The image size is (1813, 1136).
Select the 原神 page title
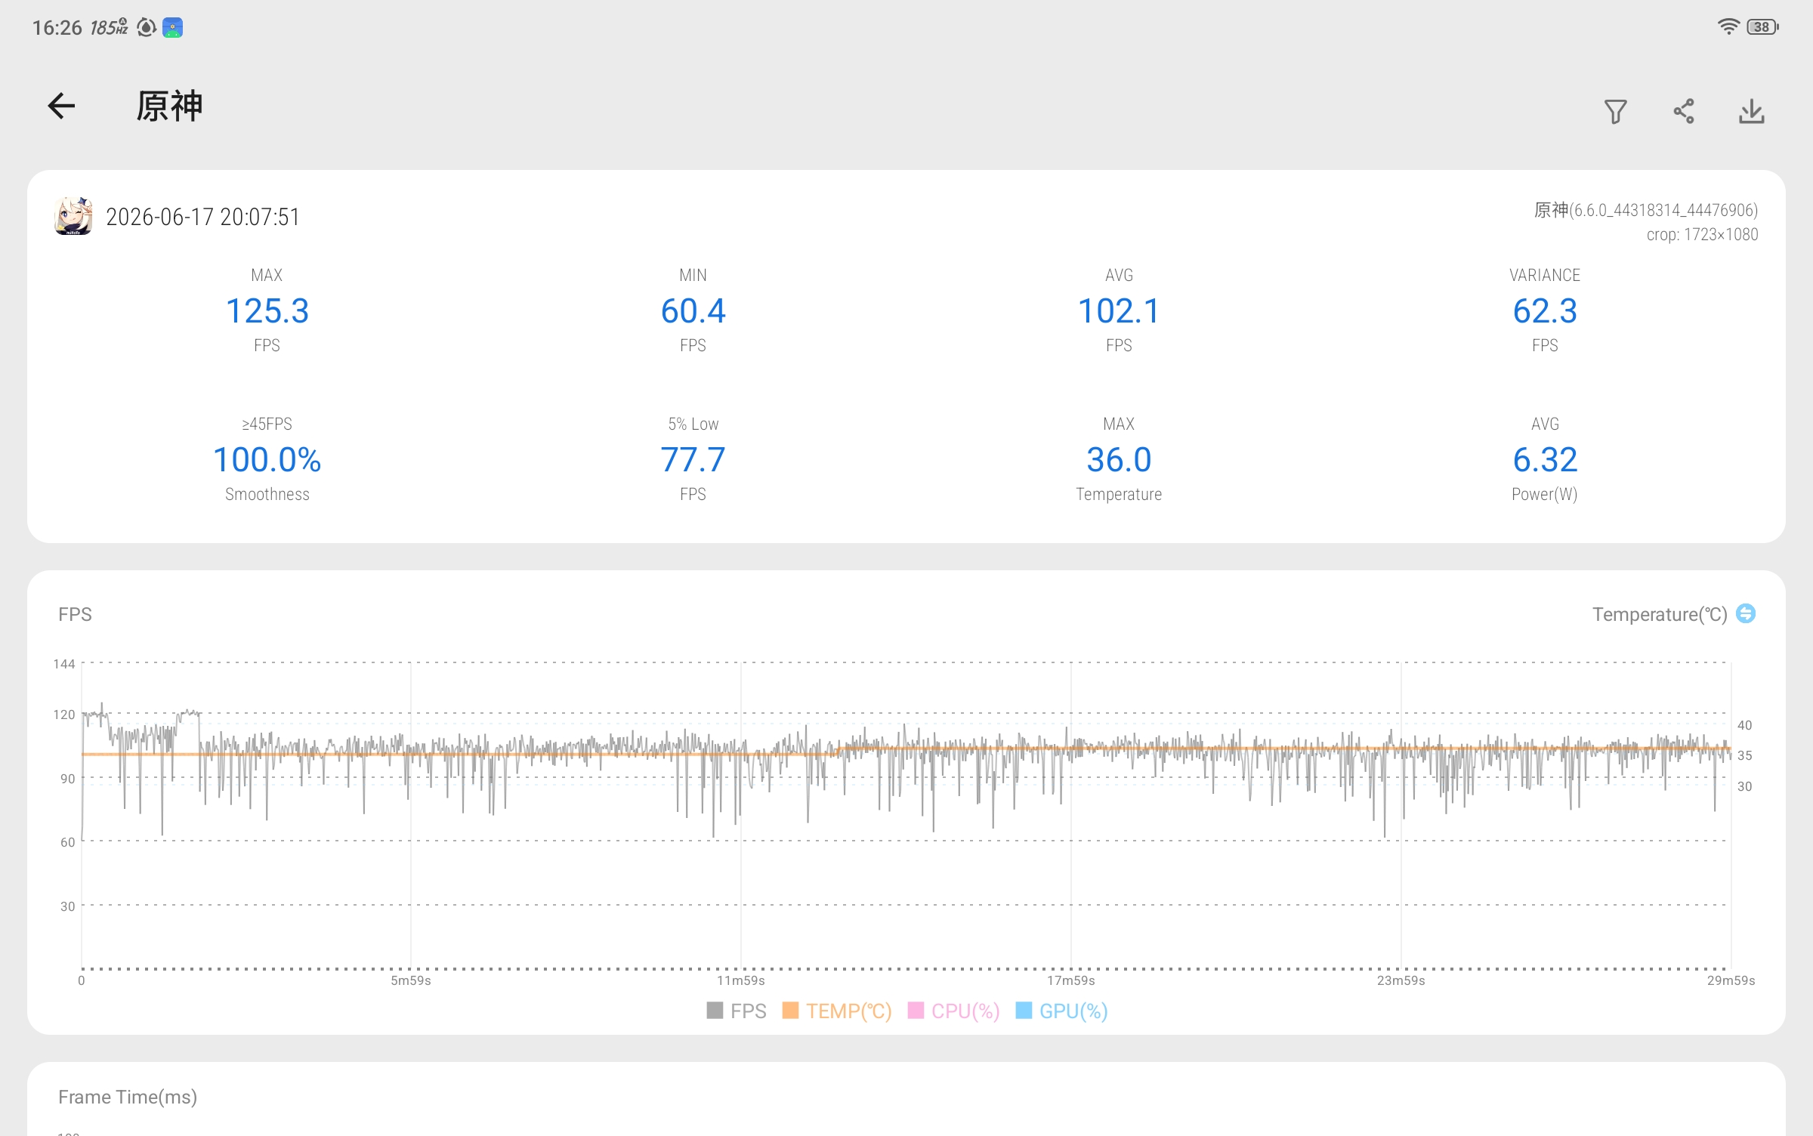[x=170, y=106]
